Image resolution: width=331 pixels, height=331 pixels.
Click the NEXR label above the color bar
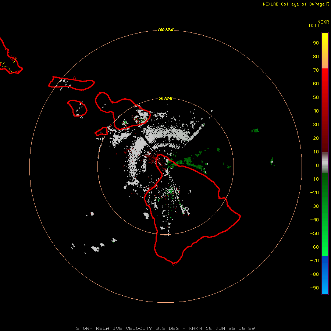point(323,22)
